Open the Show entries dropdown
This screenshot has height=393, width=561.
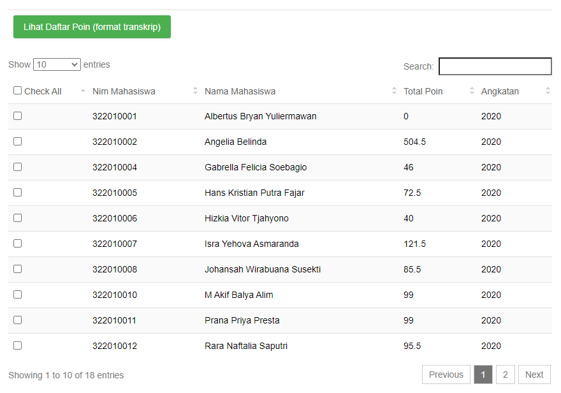57,64
